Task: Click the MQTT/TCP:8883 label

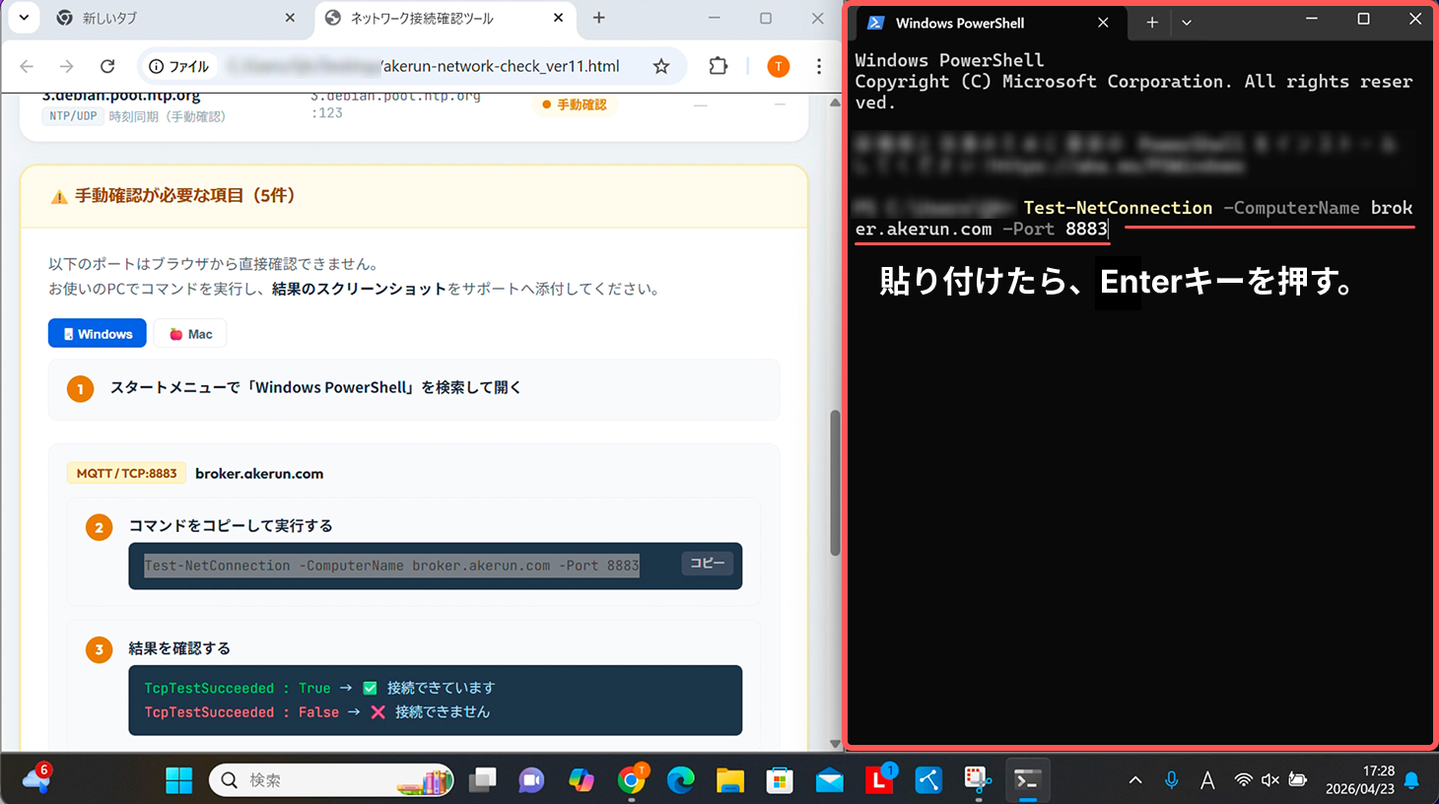Action: point(126,474)
